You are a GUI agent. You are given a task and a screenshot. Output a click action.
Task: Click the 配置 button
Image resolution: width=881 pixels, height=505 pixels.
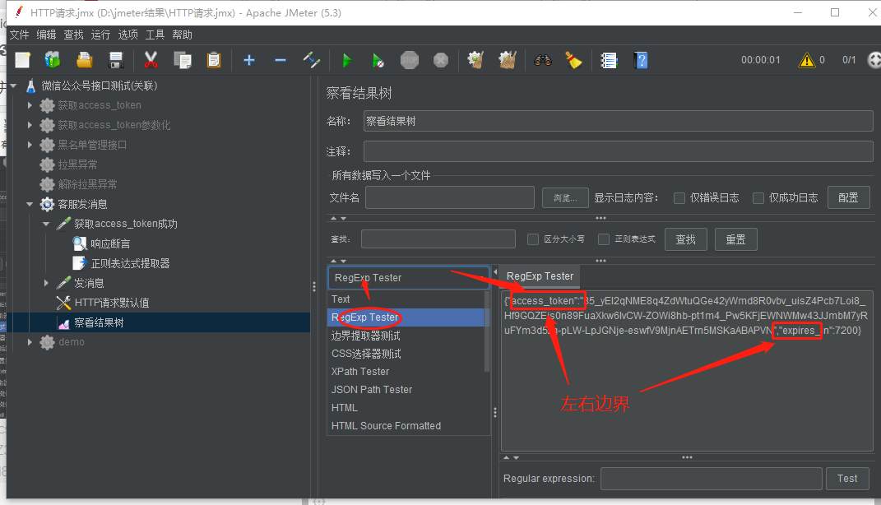[x=848, y=197]
